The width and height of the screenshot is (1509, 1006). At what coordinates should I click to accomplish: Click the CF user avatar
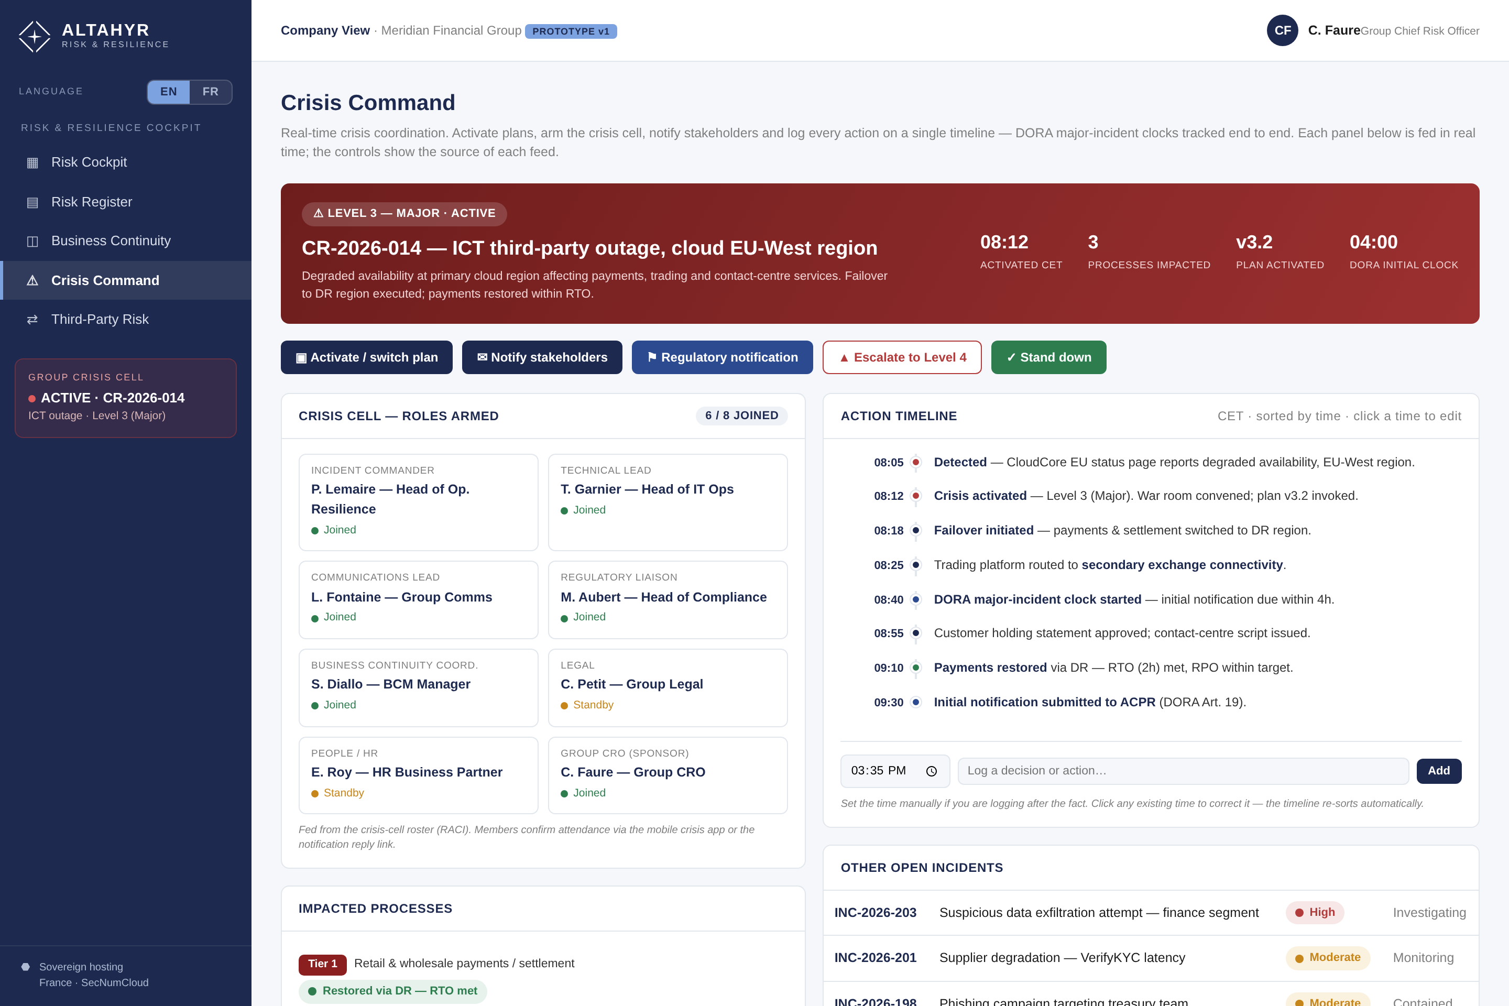1283,31
